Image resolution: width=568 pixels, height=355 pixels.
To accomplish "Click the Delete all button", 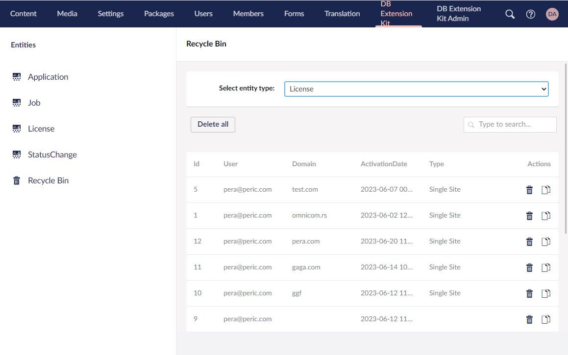I will [213, 124].
